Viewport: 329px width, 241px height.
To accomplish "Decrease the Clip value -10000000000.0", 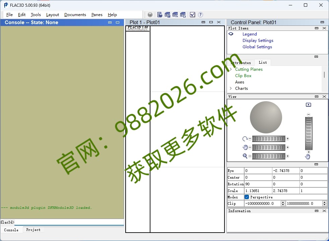I will [283, 205].
